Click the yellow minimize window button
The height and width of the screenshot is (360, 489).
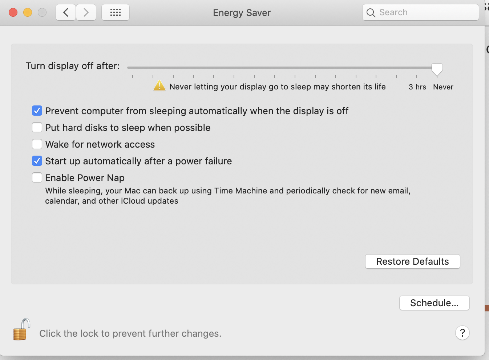click(x=28, y=13)
